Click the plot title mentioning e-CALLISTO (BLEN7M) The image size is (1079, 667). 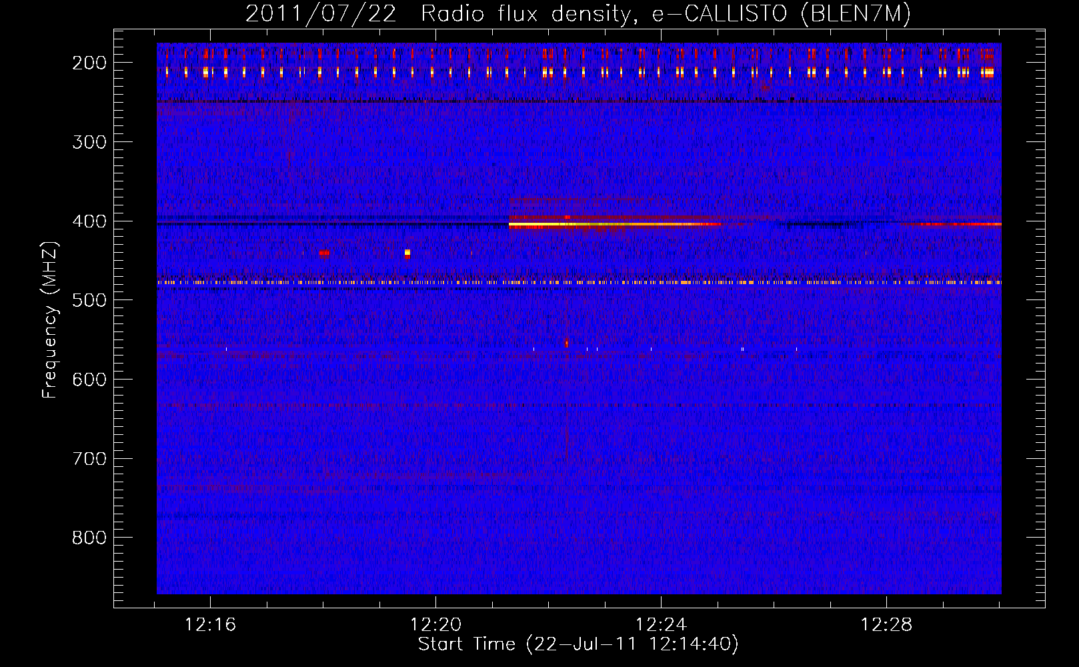click(578, 13)
